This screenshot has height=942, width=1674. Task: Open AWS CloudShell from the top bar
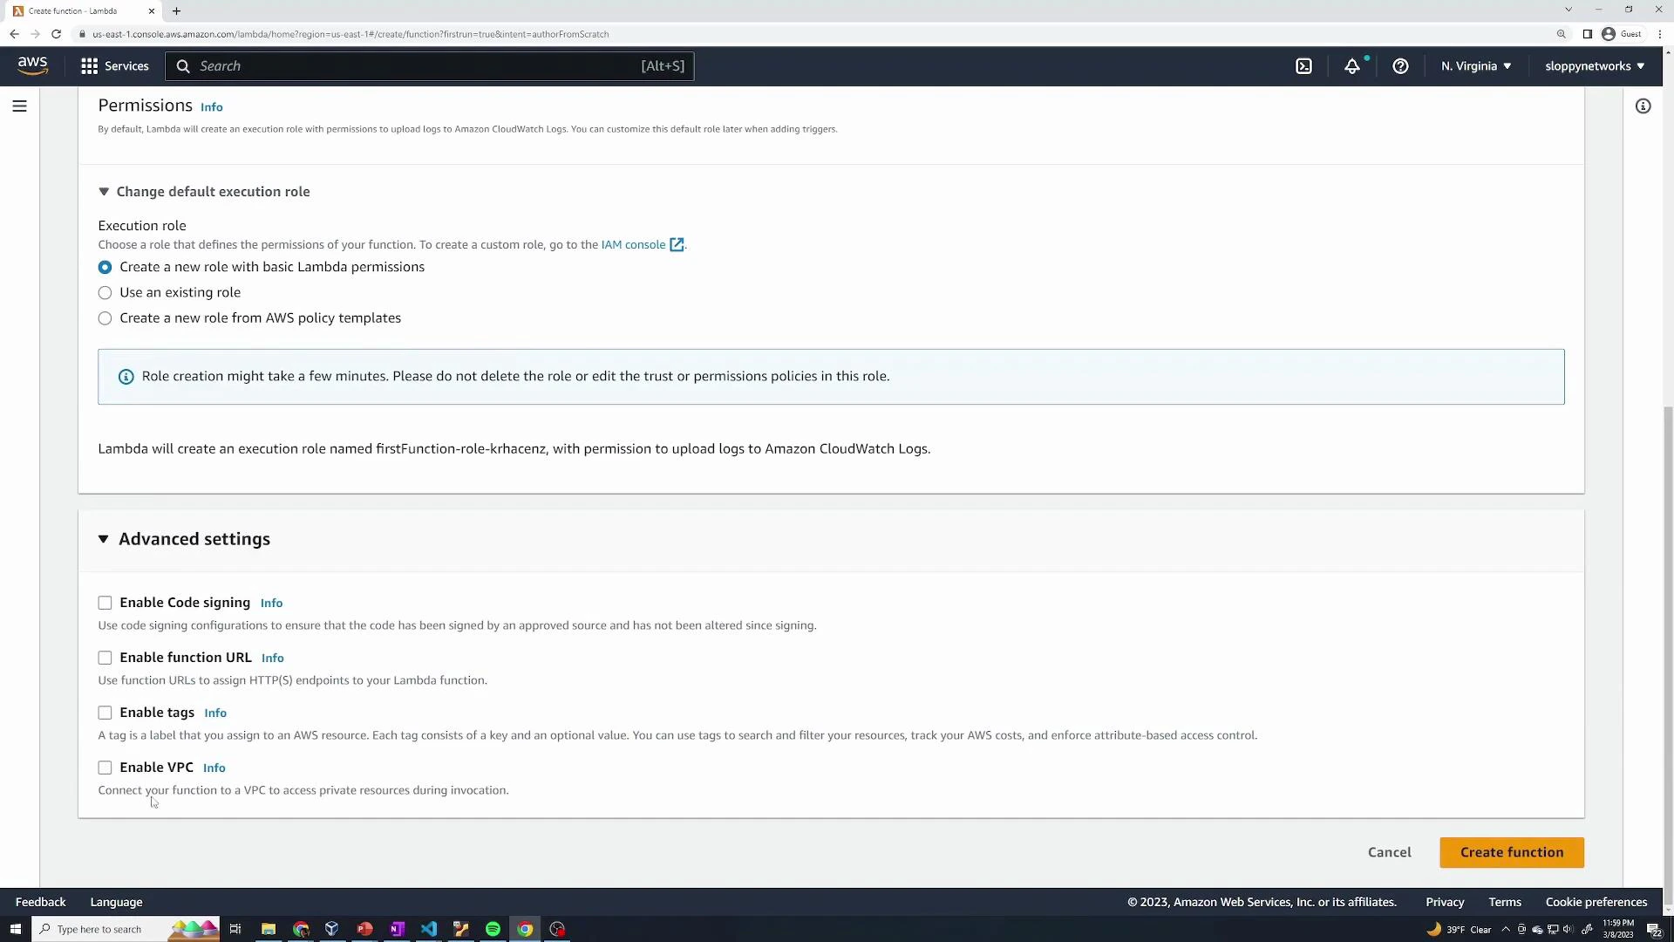(x=1304, y=65)
